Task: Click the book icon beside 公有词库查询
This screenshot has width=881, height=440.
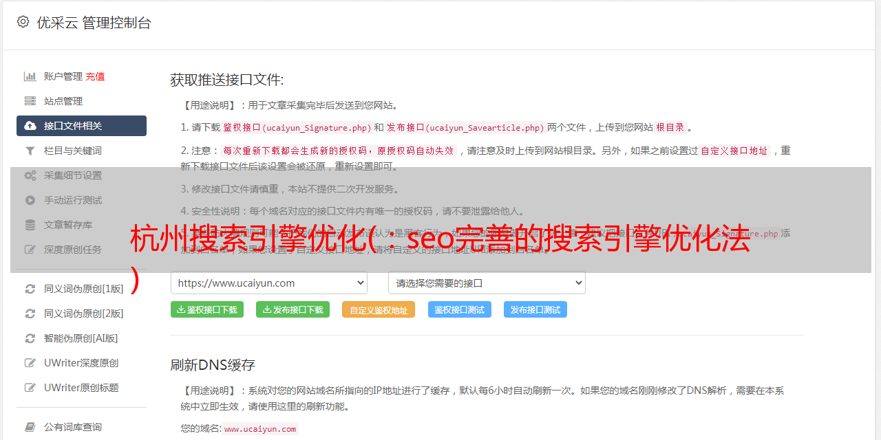Action: [30, 427]
